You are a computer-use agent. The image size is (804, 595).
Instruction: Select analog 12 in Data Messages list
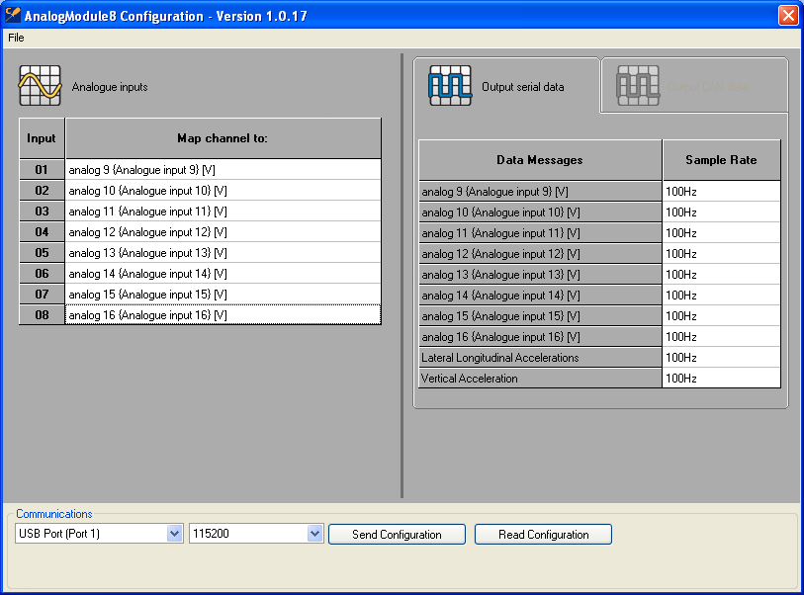540,253
